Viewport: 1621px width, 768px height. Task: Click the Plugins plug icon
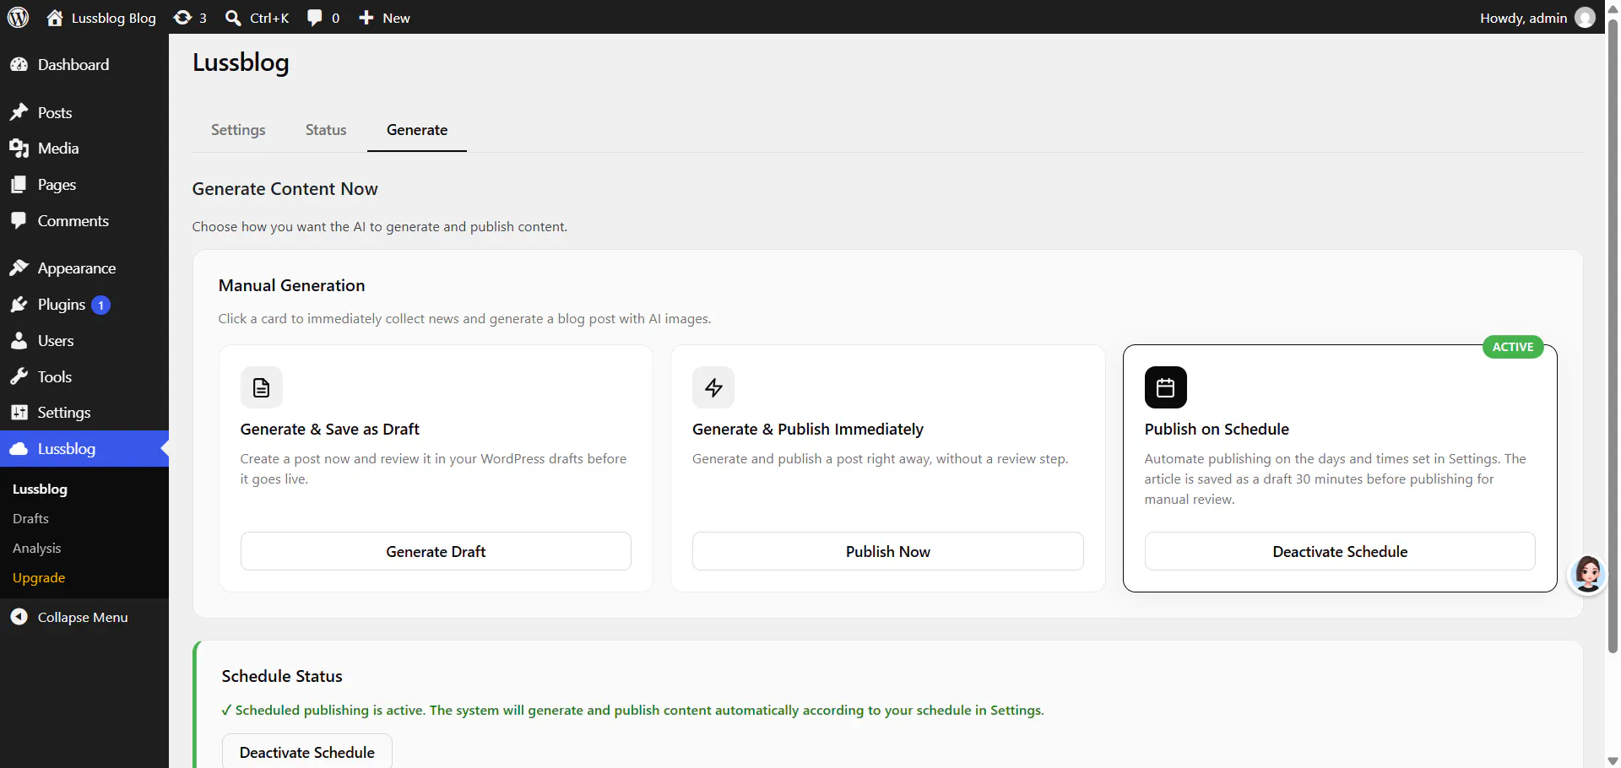click(x=19, y=305)
